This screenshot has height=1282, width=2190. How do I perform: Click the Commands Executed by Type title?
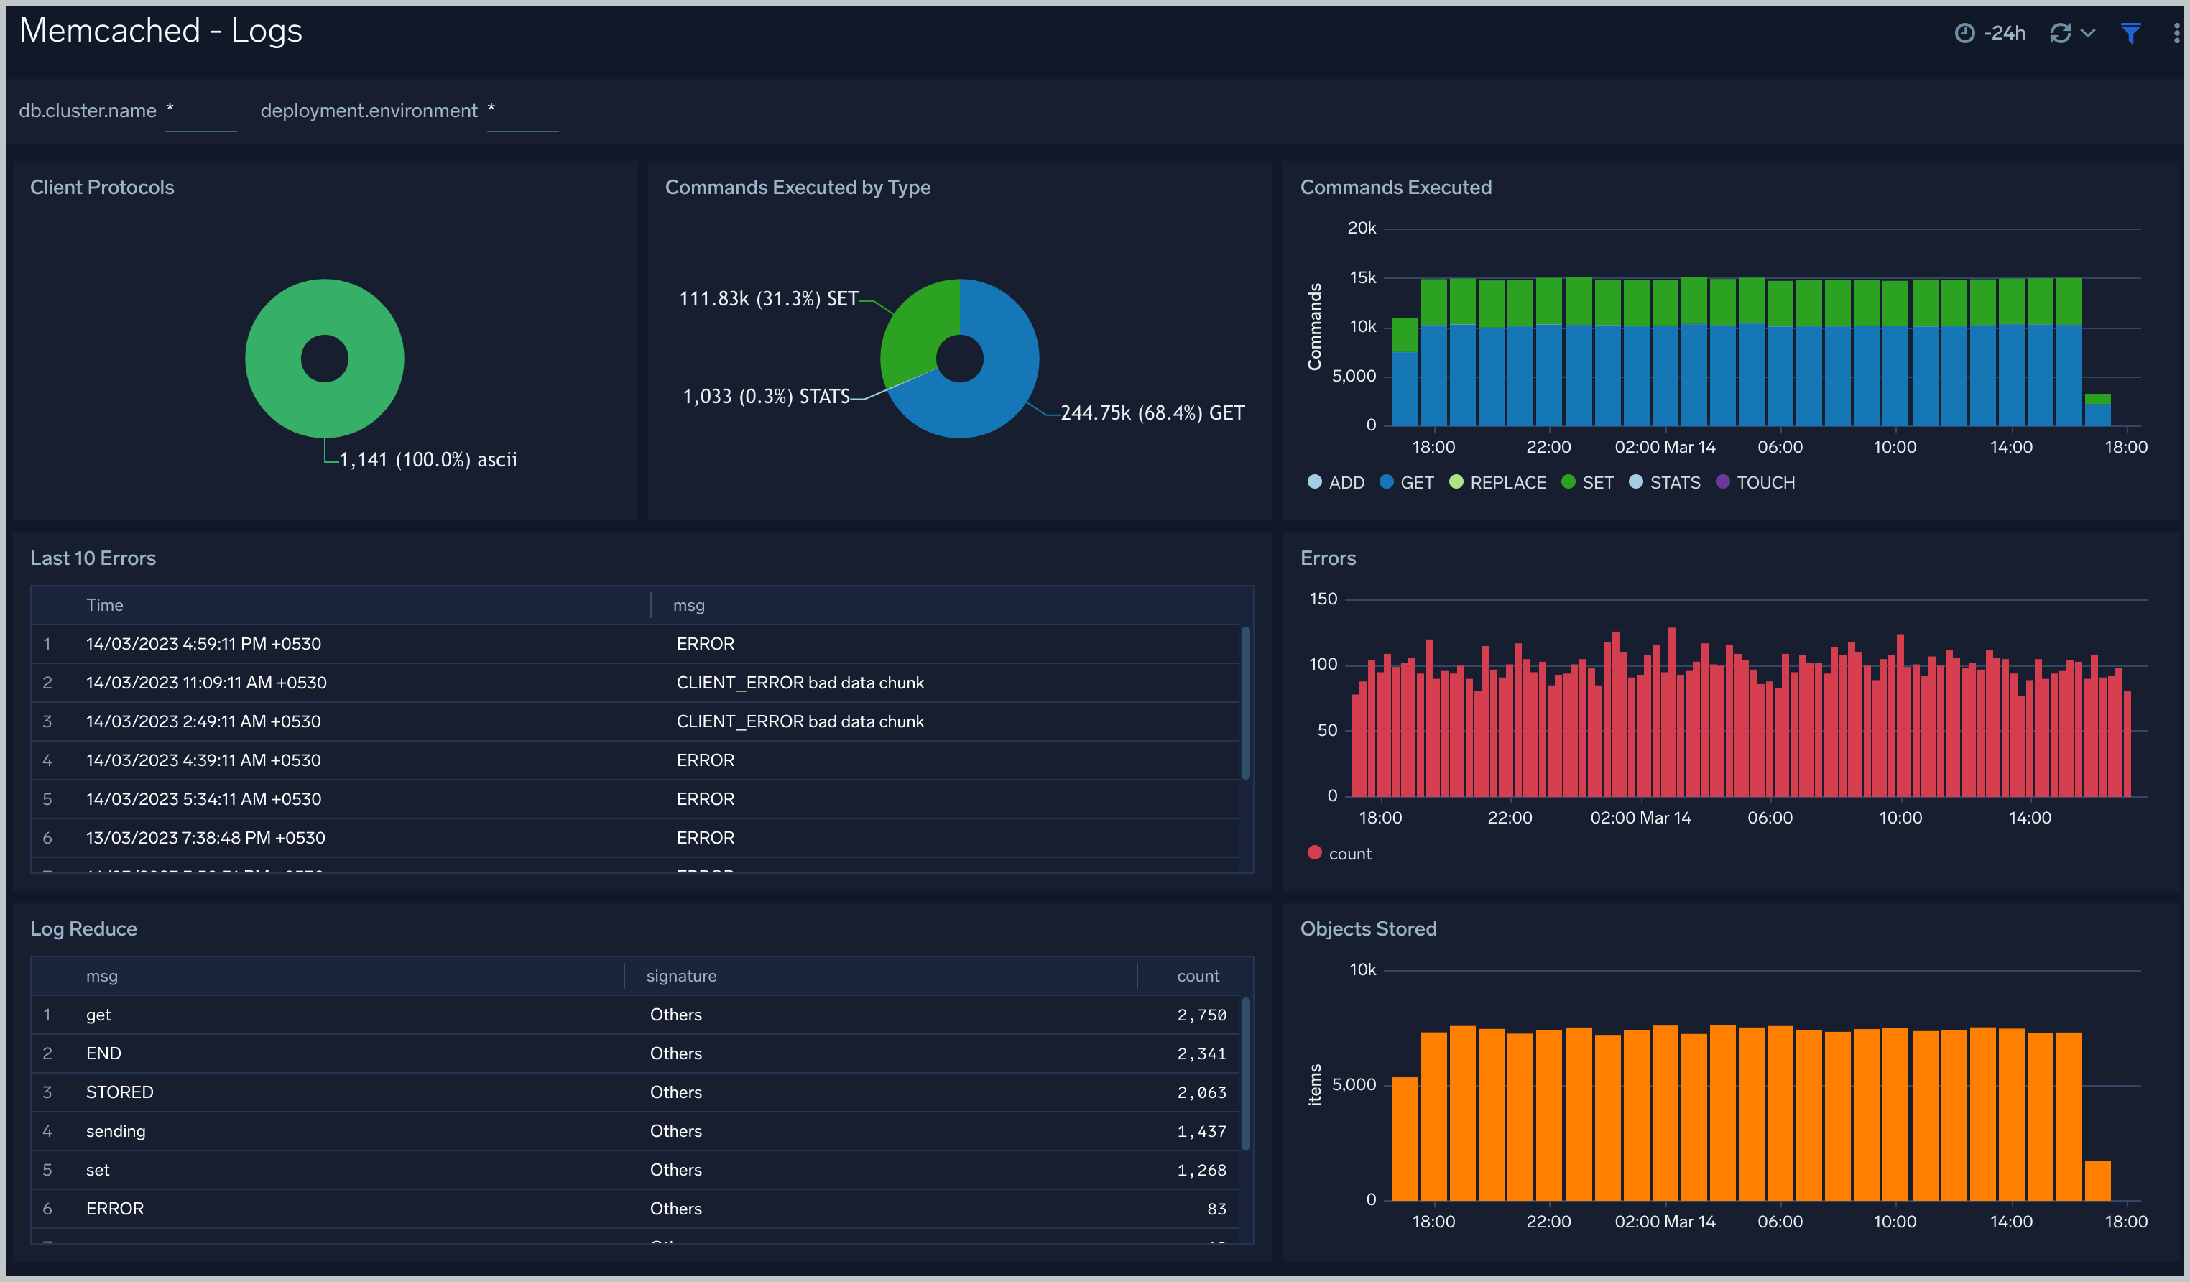click(x=798, y=188)
